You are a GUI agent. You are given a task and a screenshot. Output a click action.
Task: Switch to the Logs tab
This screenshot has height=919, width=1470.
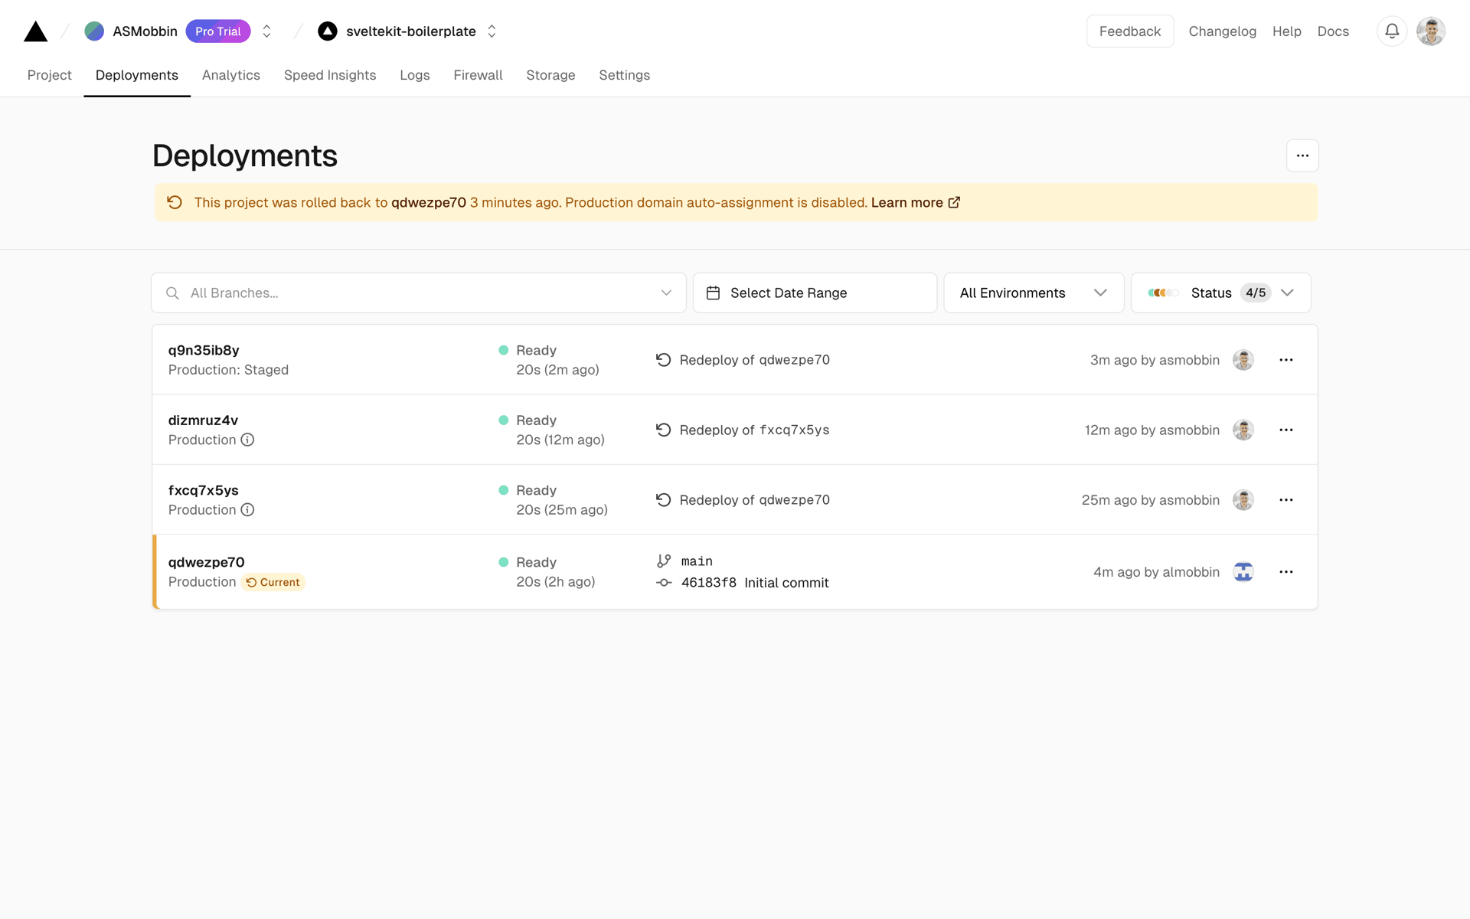click(415, 75)
